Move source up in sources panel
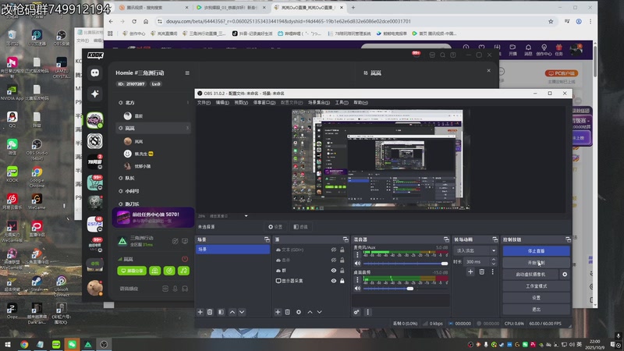The width and height of the screenshot is (624, 351). [310, 312]
